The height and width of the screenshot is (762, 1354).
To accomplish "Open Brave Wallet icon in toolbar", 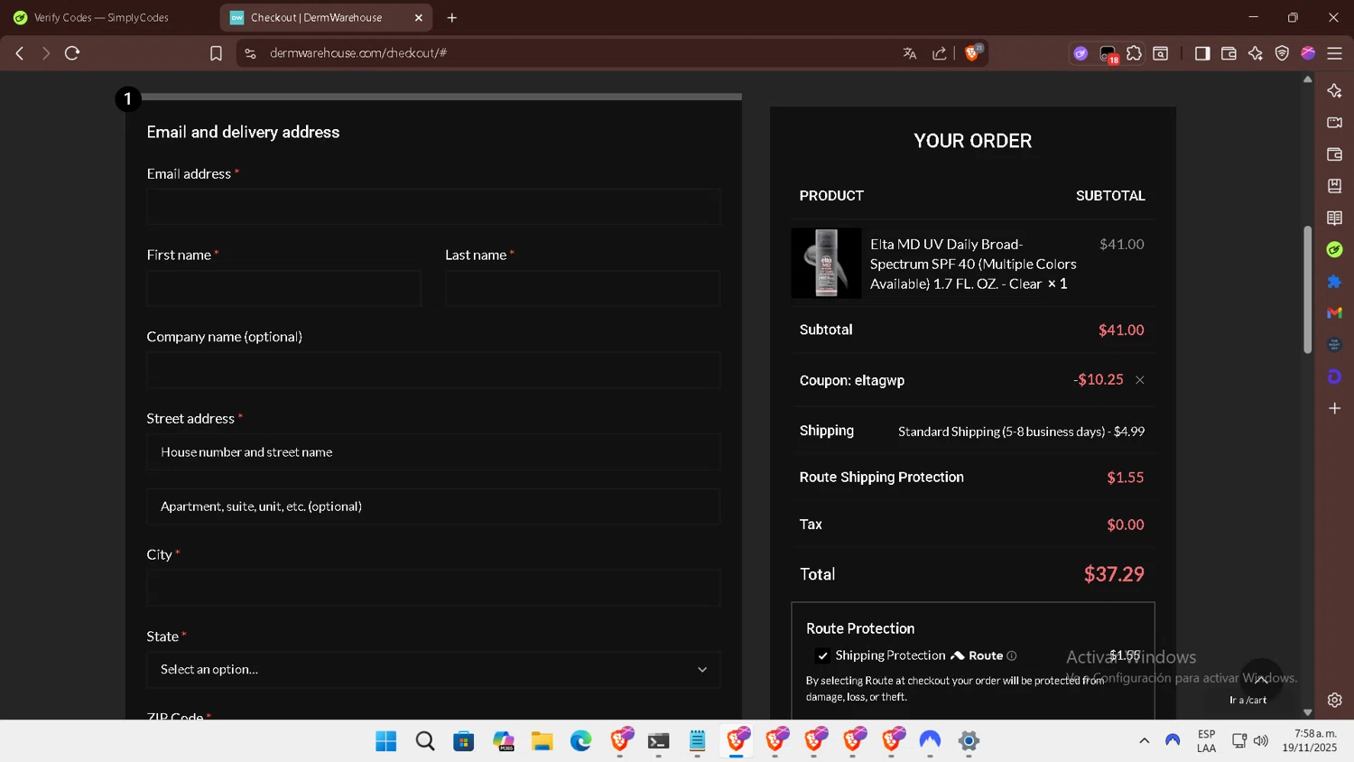I will pyautogui.click(x=1229, y=53).
